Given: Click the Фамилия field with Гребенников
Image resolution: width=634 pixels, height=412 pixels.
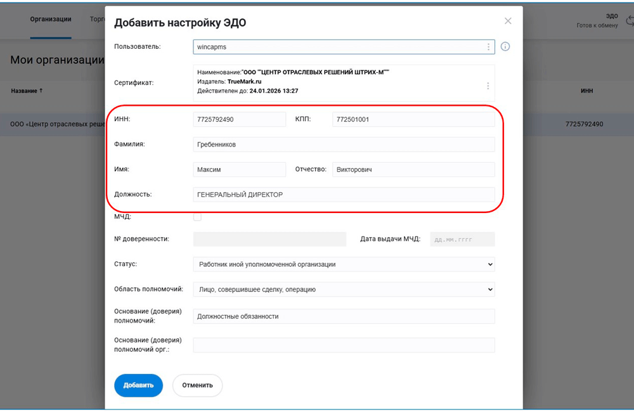Looking at the screenshot, I should (343, 145).
